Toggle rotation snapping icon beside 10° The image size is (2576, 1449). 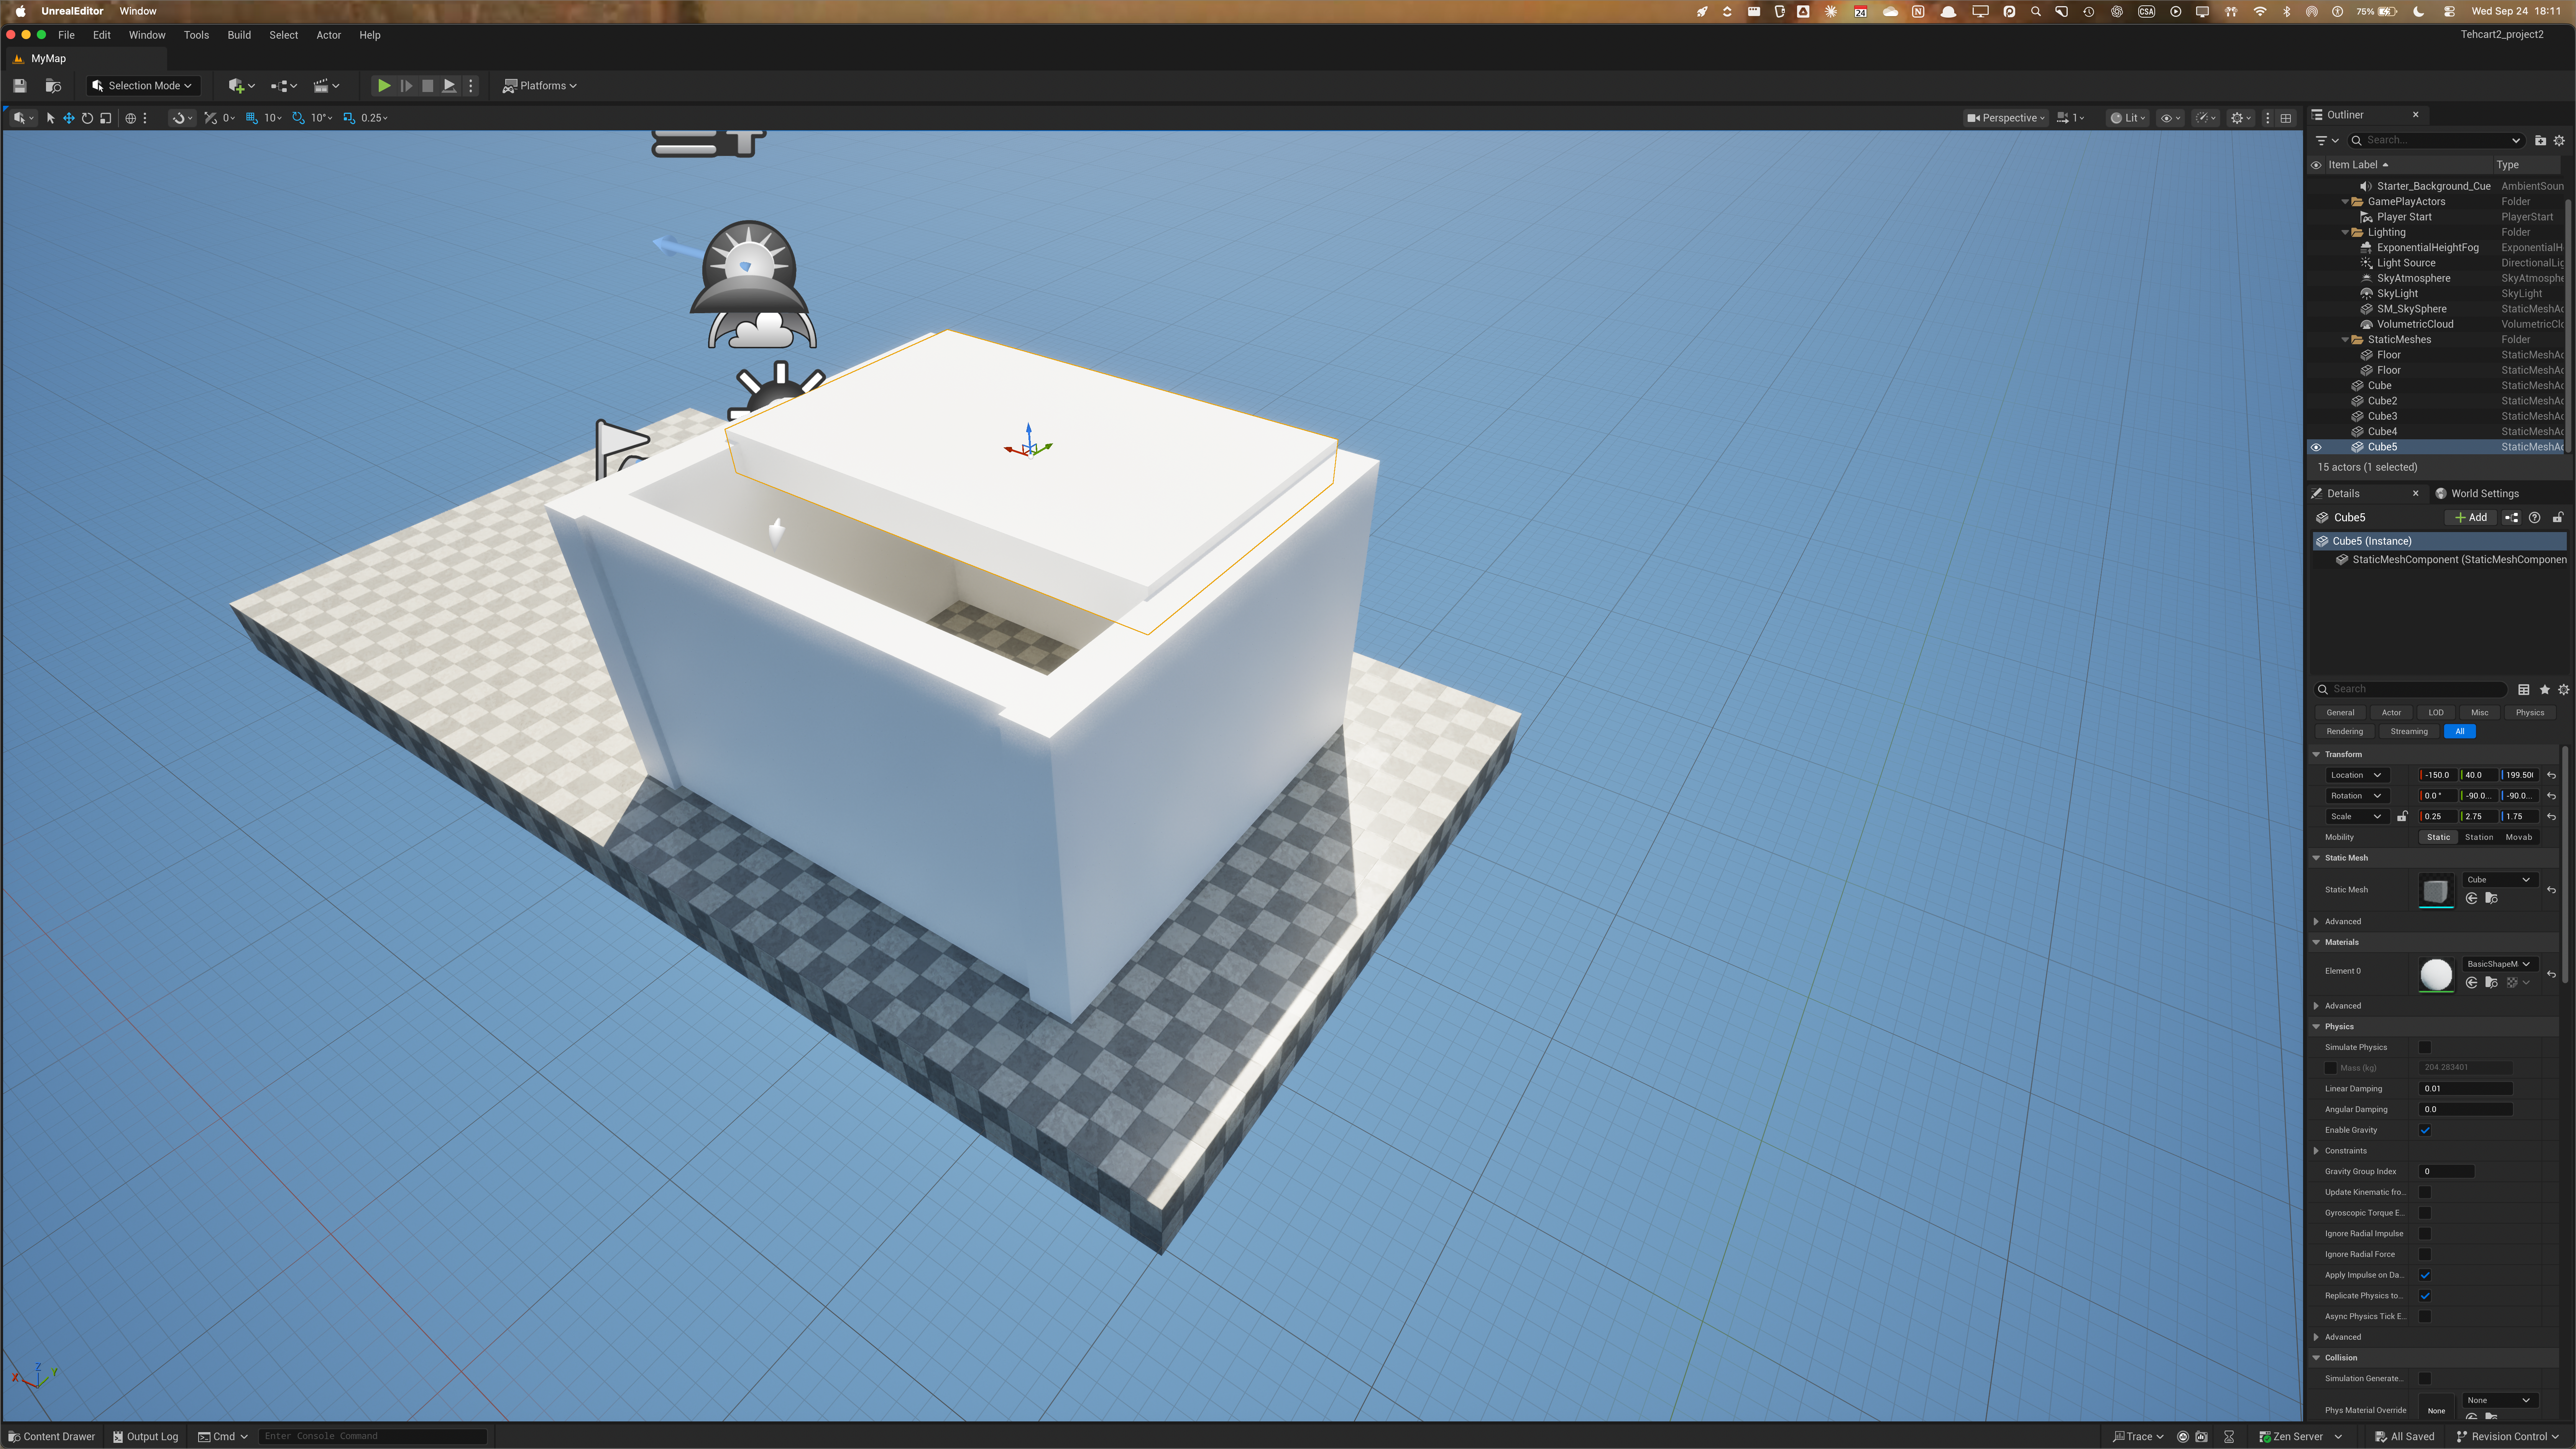[x=298, y=118]
